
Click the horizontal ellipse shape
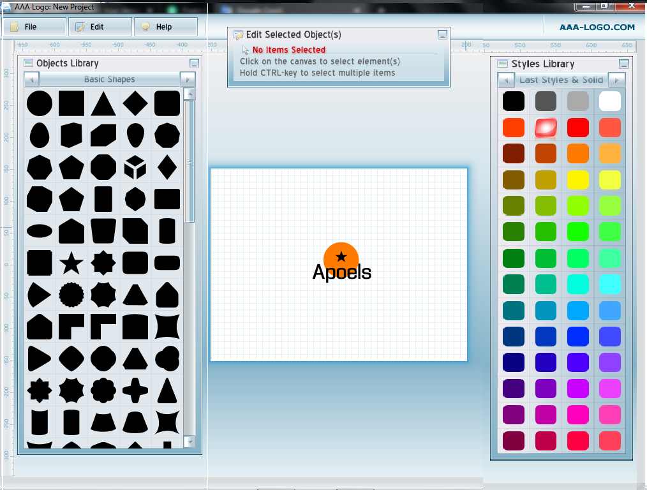(40, 230)
